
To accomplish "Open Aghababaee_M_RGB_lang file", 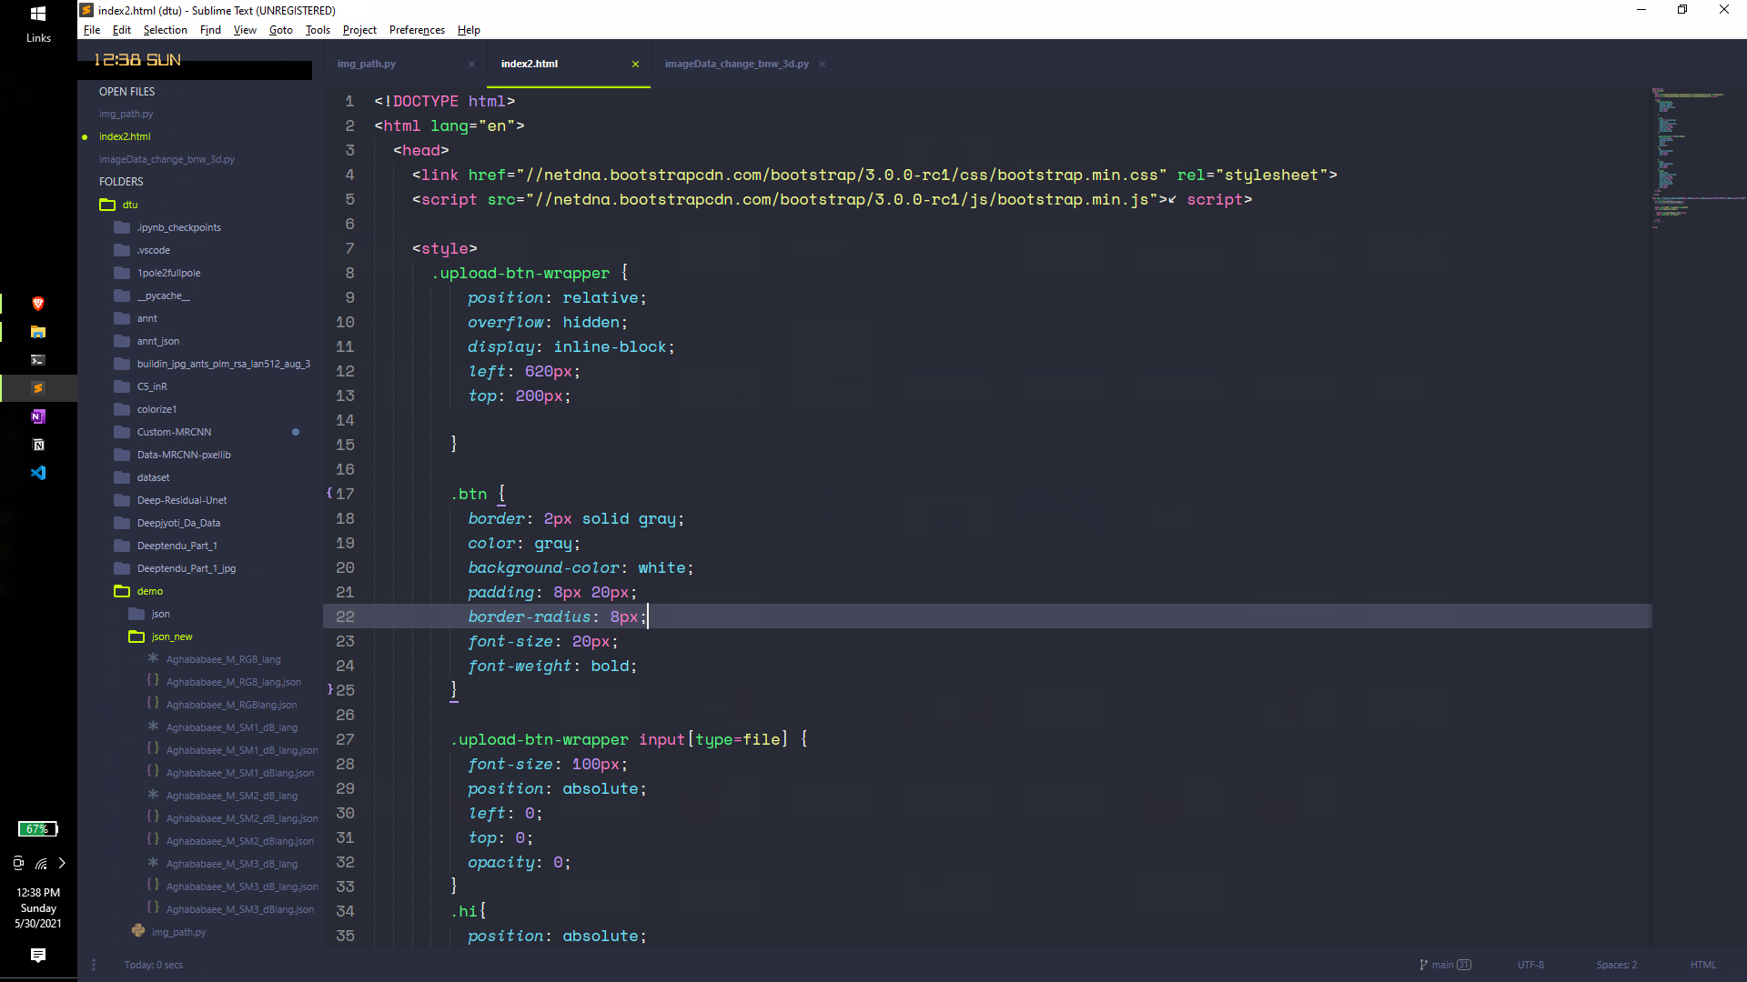I will pyautogui.click(x=223, y=659).
